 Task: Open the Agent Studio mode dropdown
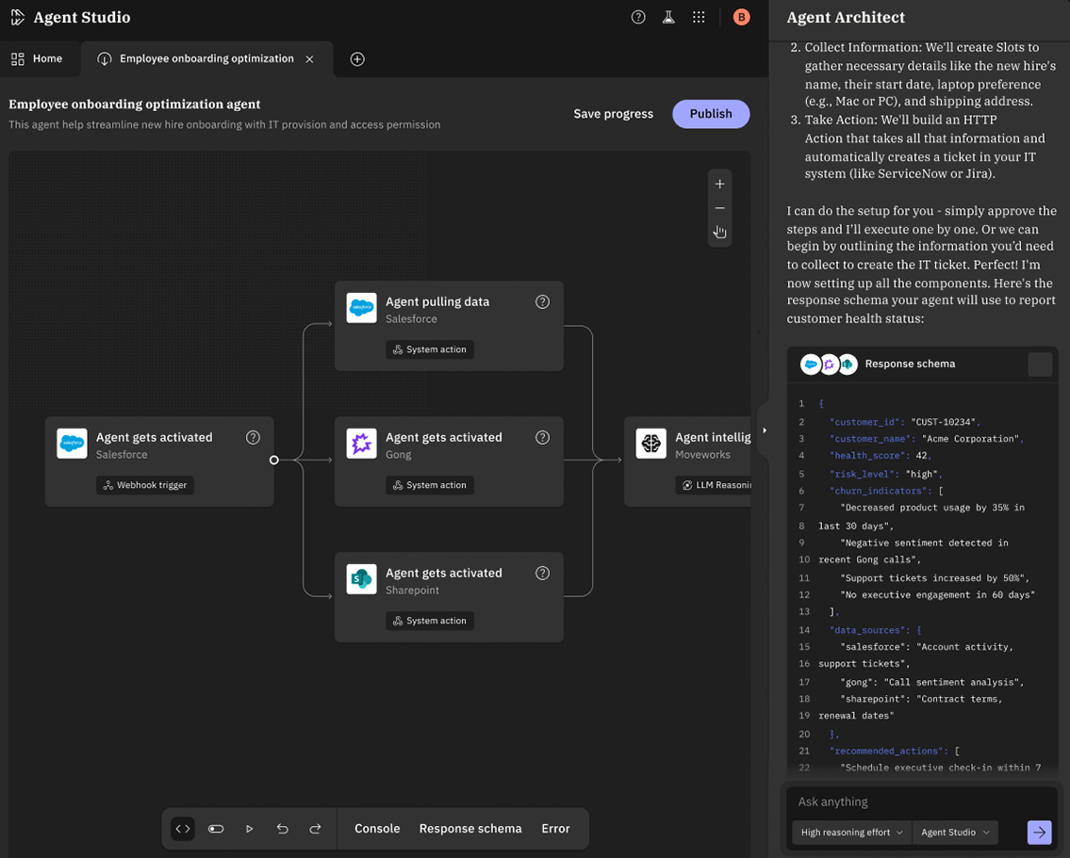[955, 833]
